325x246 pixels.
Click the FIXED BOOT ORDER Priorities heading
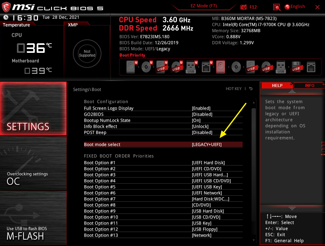point(119,156)
